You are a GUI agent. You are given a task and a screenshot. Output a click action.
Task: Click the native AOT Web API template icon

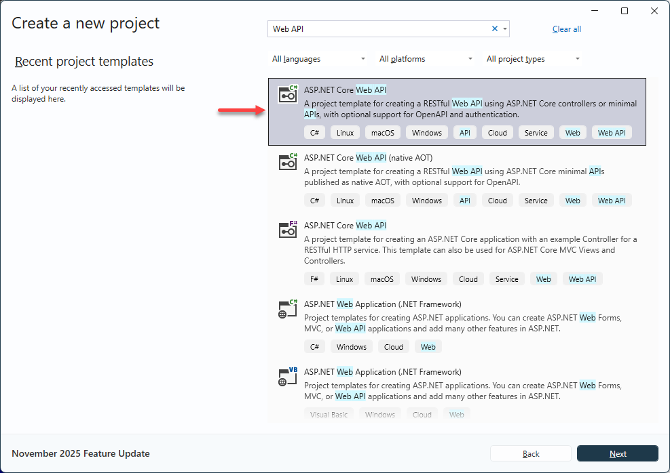[288, 162]
